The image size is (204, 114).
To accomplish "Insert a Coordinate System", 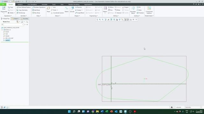I will [x=57, y=13].
